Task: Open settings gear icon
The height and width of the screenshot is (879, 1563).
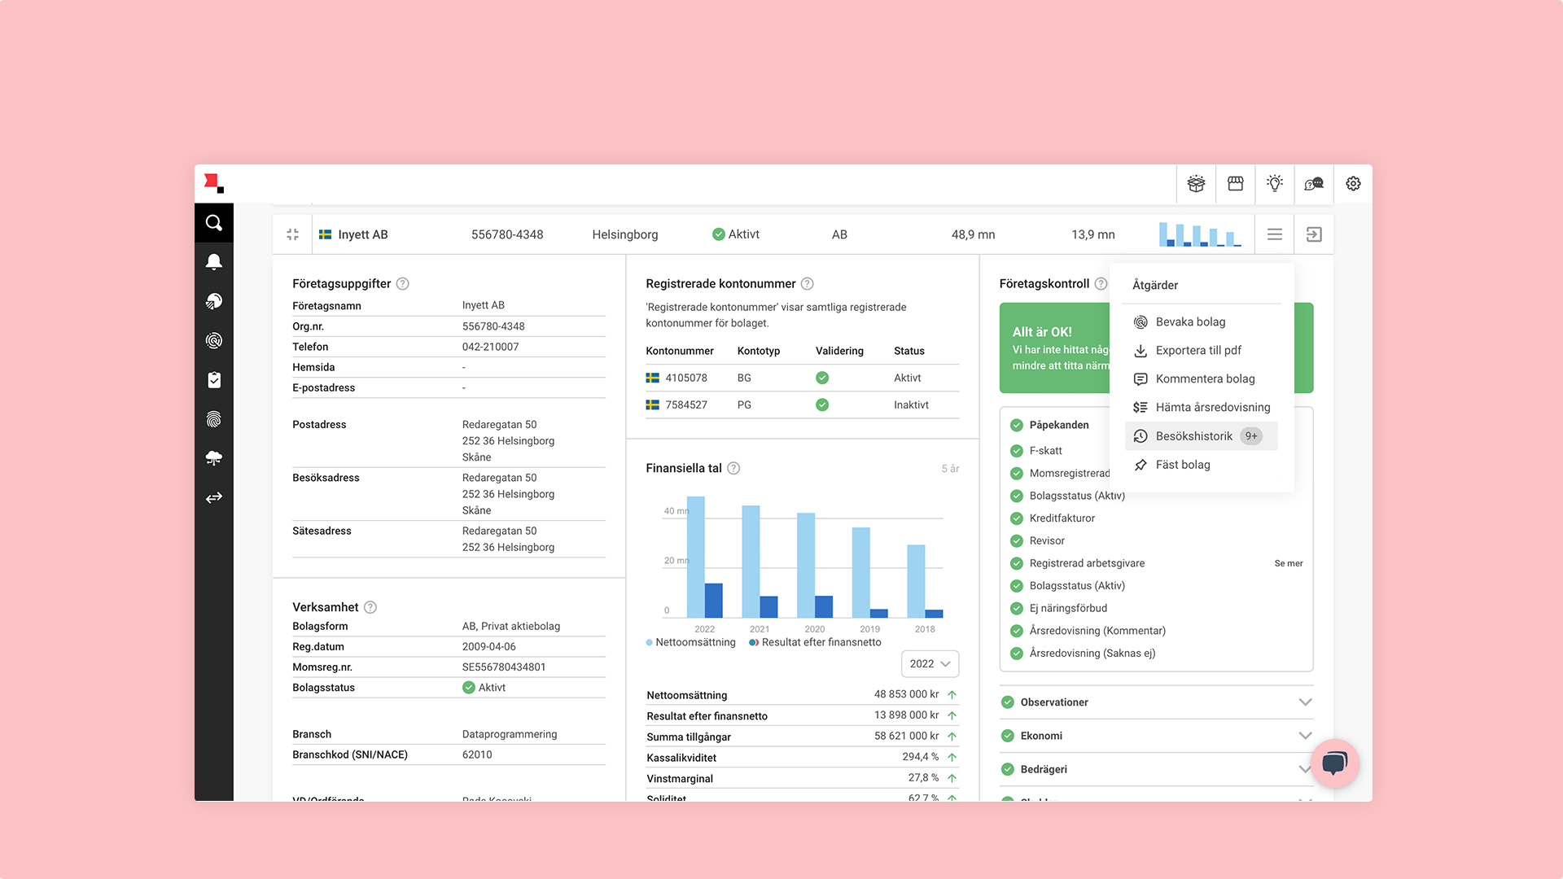Action: [x=1353, y=184]
